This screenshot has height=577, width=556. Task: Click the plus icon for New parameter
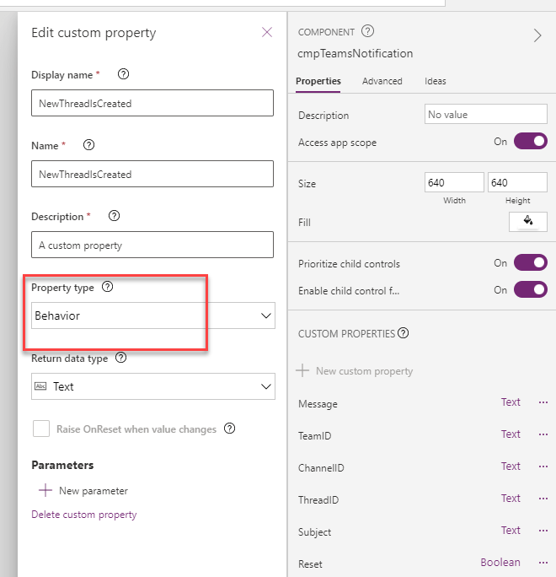[45, 490]
